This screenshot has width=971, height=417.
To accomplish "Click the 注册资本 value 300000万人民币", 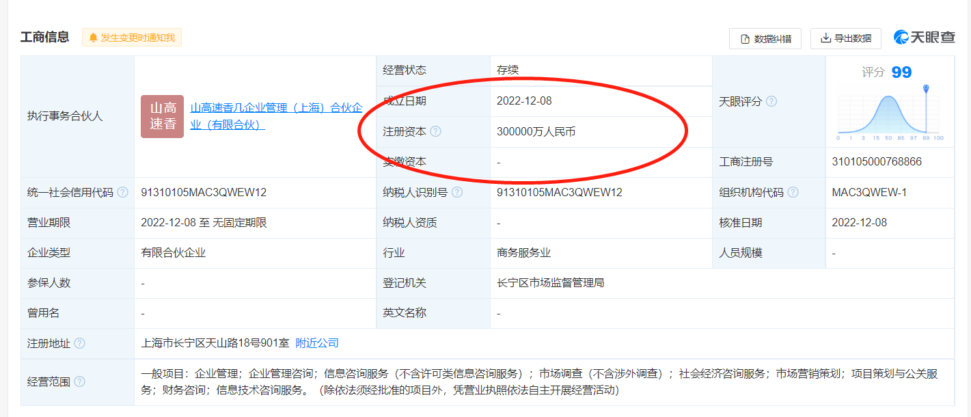I will point(536,131).
